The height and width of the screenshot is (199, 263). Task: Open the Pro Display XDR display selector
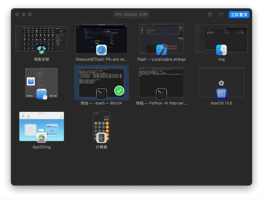pos(131,14)
